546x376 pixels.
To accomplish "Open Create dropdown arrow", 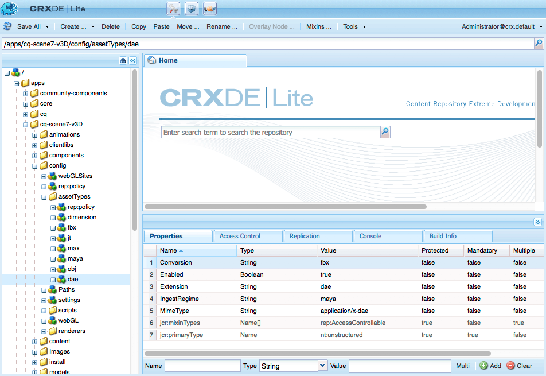I will pyautogui.click(x=93, y=27).
